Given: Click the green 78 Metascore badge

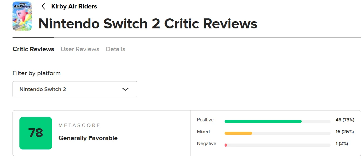Looking at the screenshot, I should pyautogui.click(x=36, y=133).
